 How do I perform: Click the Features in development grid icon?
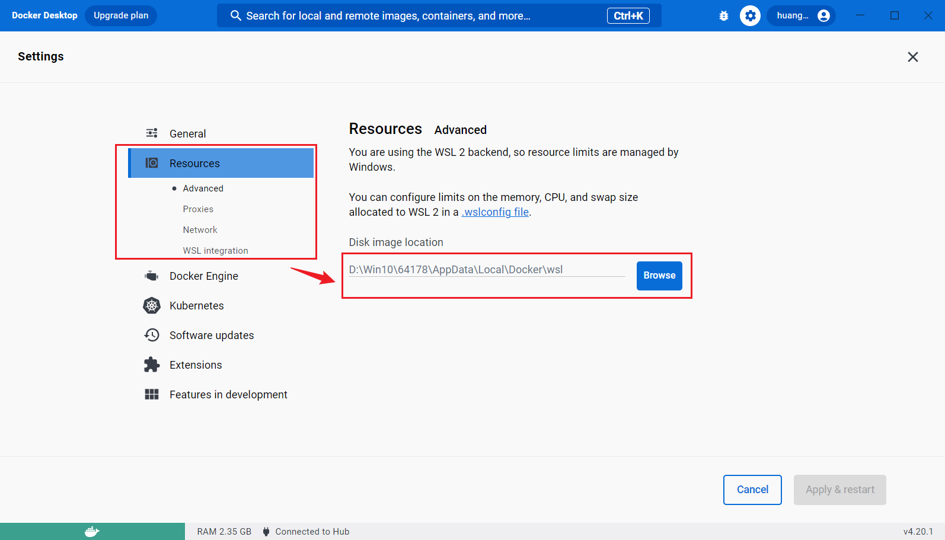tap(152, 394)
